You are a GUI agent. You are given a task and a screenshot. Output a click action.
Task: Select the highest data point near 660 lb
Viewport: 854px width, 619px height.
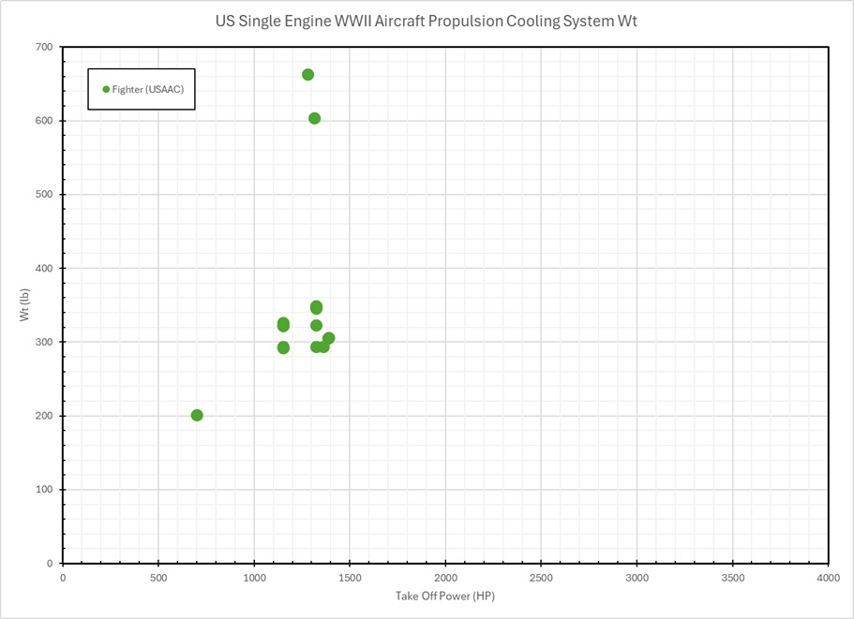point(307,75)
